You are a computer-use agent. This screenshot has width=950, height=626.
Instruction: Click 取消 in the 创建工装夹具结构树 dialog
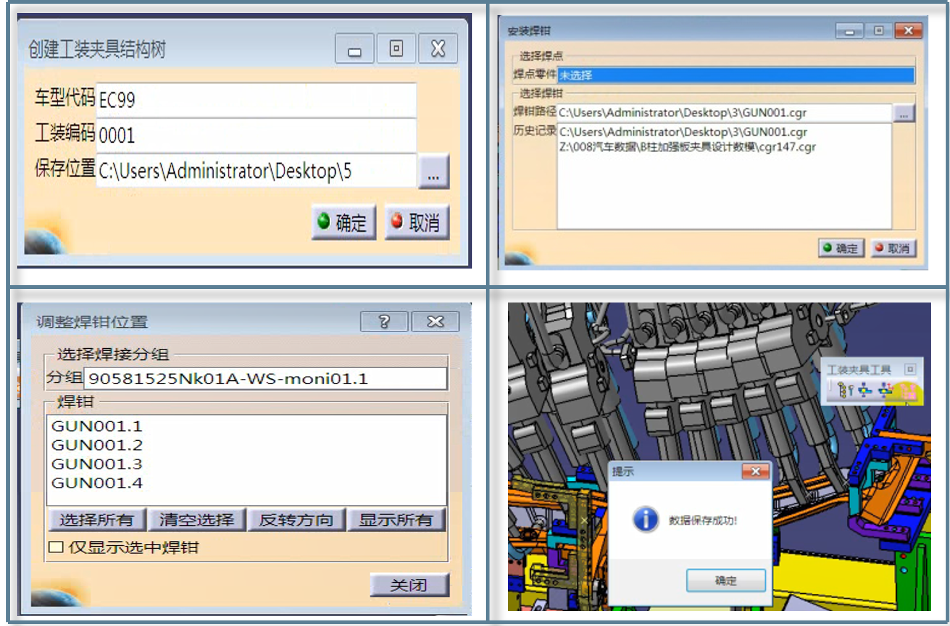click(x=417, y=222)
